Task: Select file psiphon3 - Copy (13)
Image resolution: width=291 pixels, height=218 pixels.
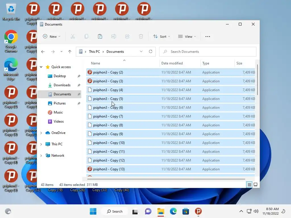Action: [x=171, y=169]
